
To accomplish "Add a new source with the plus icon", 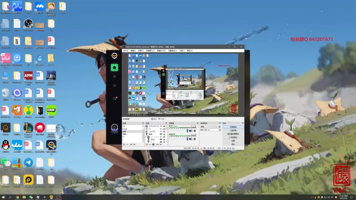I will (x=147, y=144).
